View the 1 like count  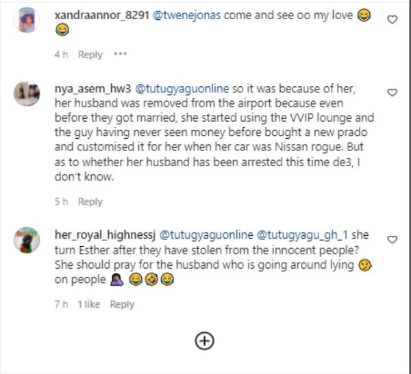coord(89,304)
